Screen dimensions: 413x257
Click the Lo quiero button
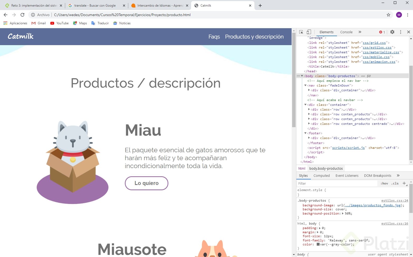pos(146,183)
